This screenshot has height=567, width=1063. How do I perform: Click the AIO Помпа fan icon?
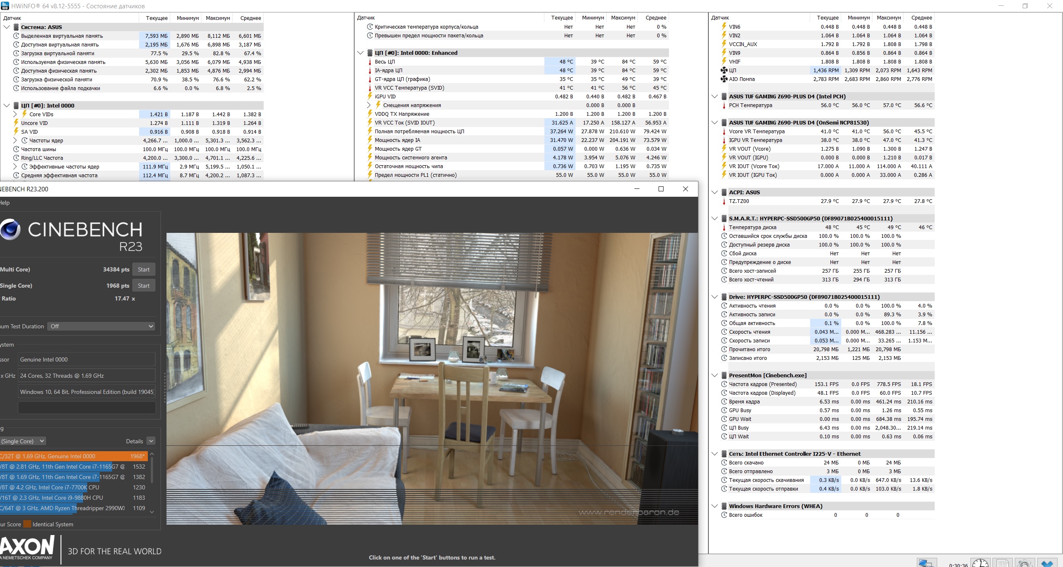724,79
